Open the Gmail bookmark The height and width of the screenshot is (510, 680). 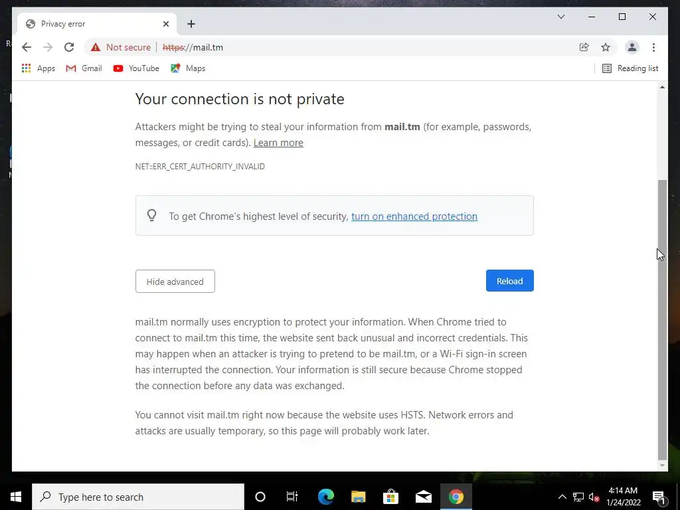[x=84, y=68]
